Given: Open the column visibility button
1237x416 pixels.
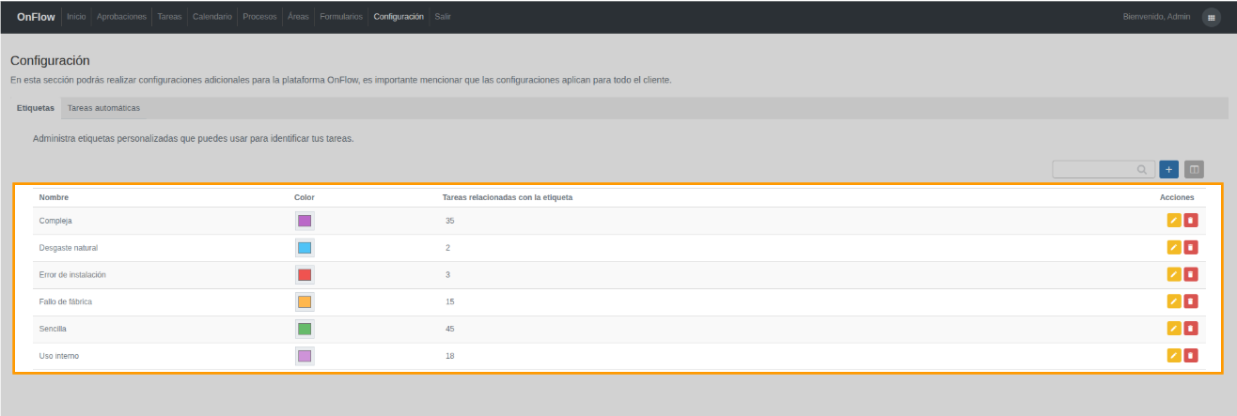Looking at the screenshot, I should point(1194,170).
